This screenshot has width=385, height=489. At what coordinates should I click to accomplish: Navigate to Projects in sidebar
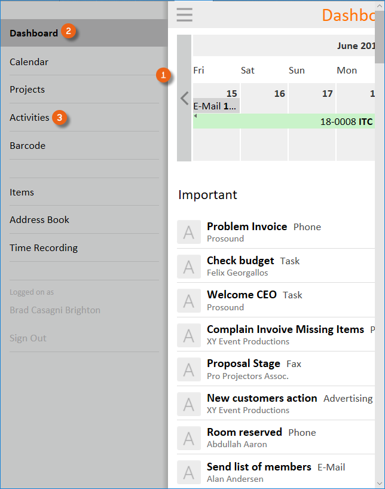[x=27, y=90]
